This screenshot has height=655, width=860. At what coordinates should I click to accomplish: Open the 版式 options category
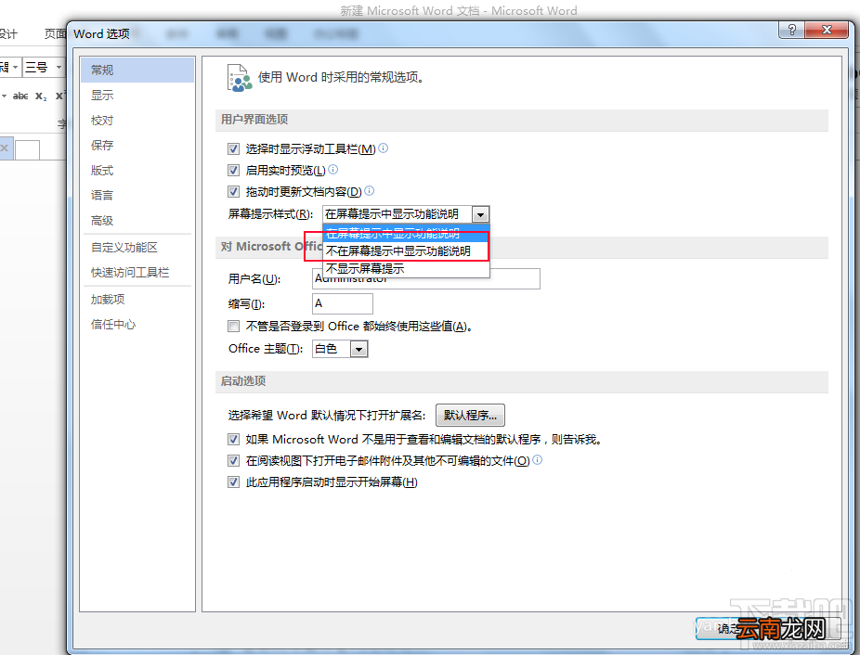pos(137,171)
